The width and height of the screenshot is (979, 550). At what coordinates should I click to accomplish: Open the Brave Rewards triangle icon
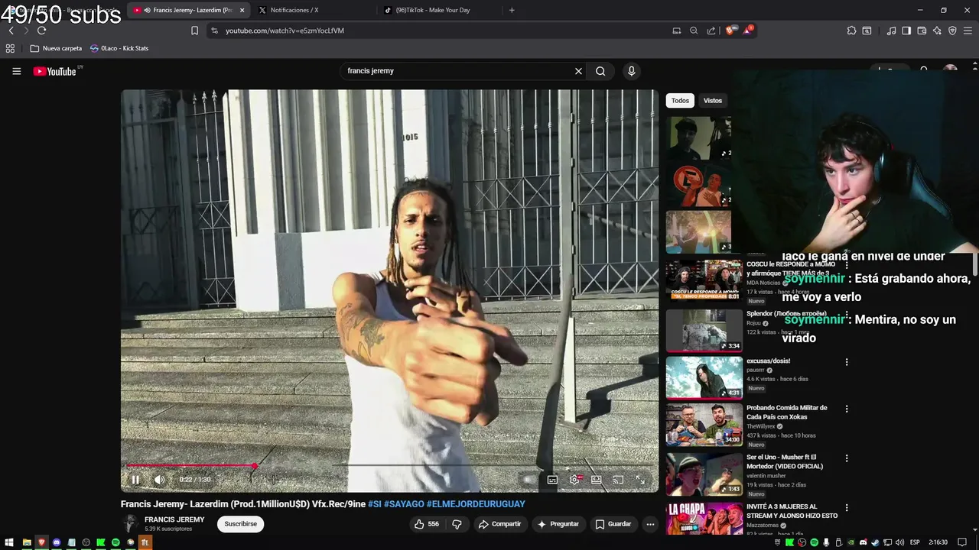[748, 31]
